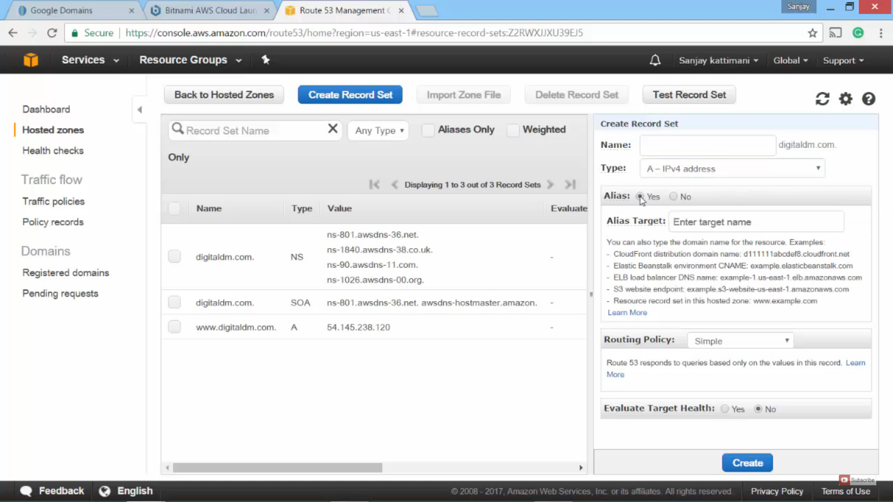Set Evaluate Target Health to No
Image resolution: width=893 pixels, height=502 pixels.
(x=758, y=409)
